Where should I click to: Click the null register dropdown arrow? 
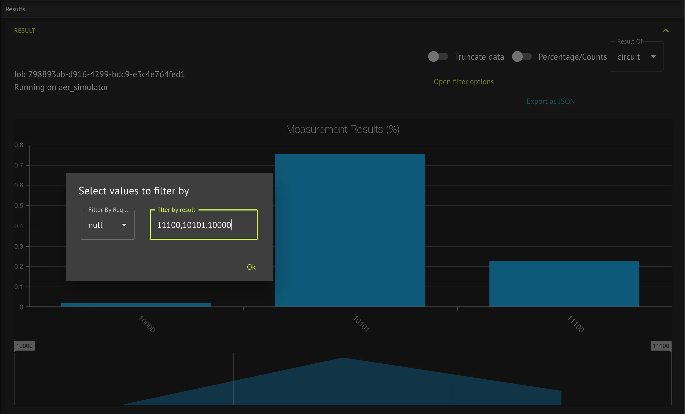[x=124, y=225]
